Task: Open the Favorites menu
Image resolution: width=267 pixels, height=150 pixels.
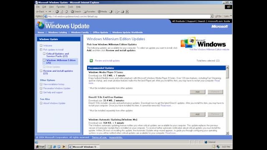Action: (61, 7)
